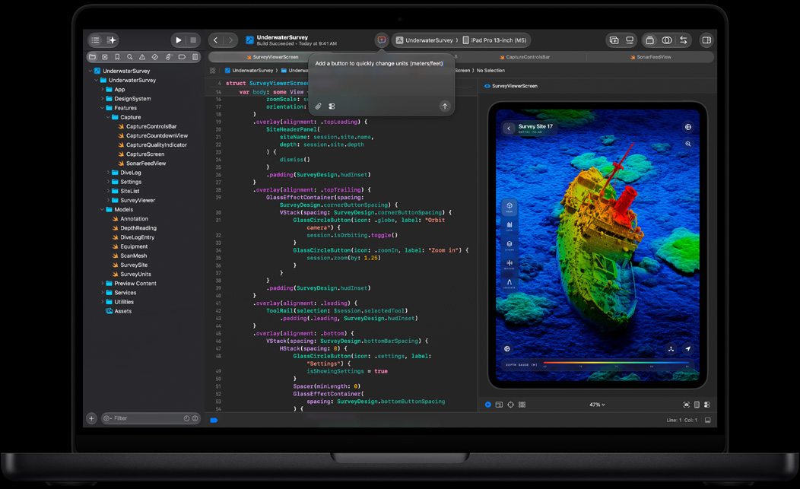Click the preview device settings icon
Screen dimensions: 800x489
click(697, 405)
